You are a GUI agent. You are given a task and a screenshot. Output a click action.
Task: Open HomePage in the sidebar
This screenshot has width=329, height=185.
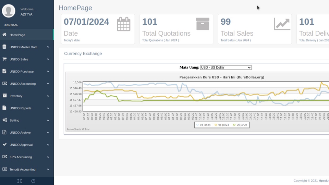pyautogui.click(x=27, y=35)
